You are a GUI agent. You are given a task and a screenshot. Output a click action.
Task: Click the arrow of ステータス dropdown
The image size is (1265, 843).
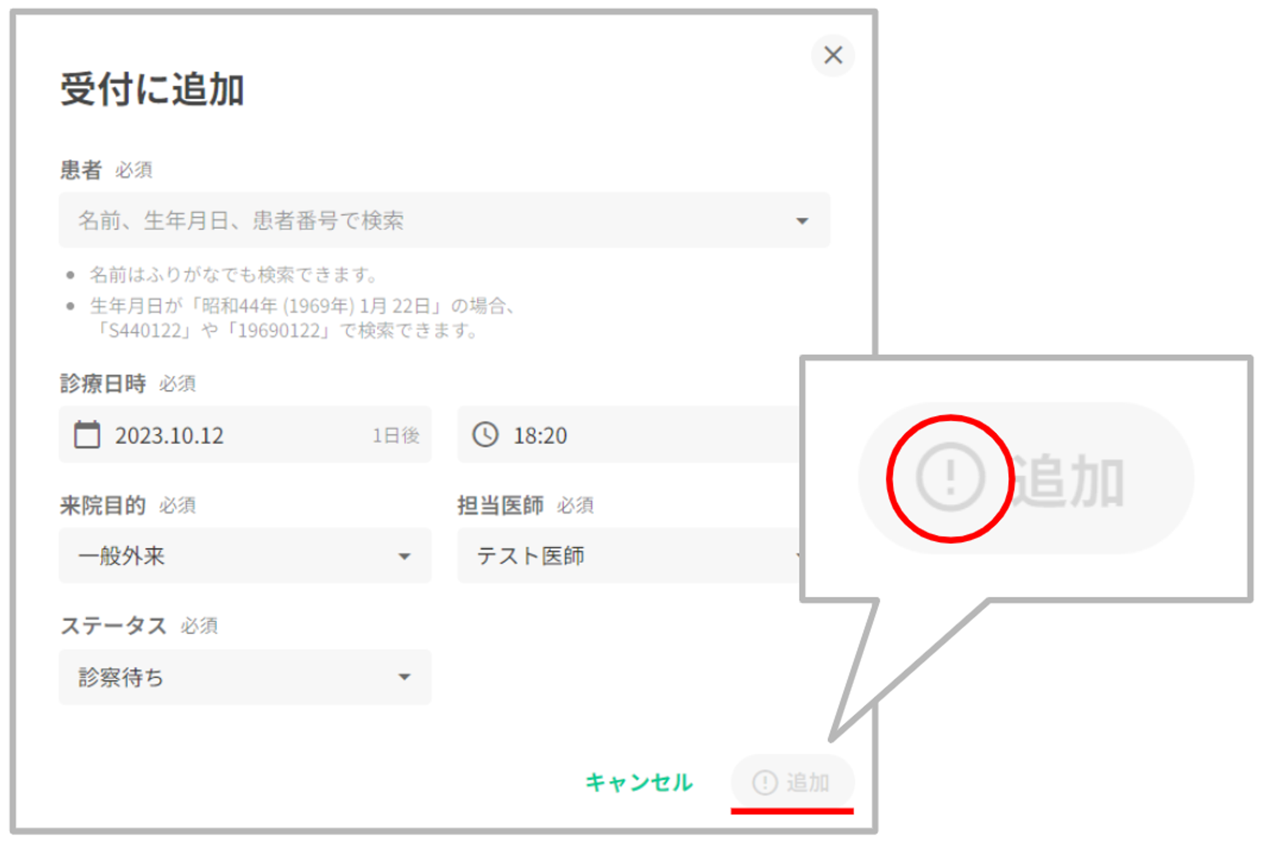pyautogui.click(x=404, y=677)
